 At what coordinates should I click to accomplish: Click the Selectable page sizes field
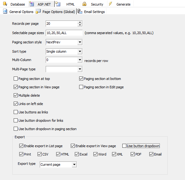point(64,33)
